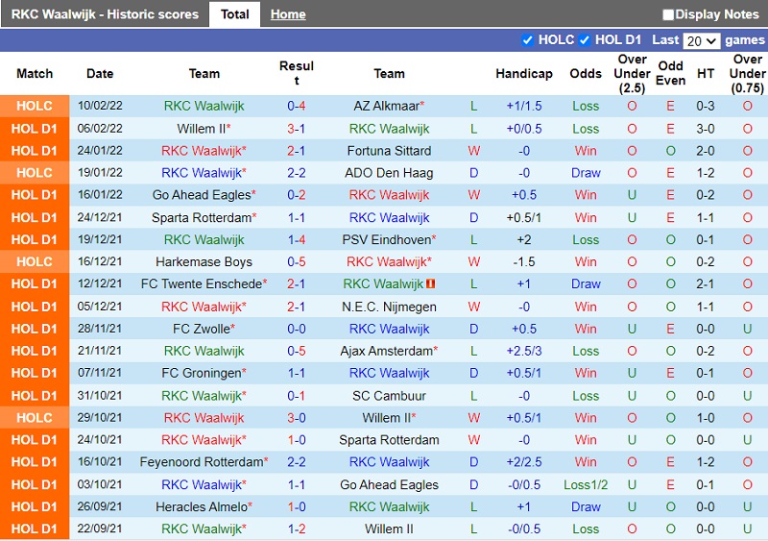This screenshot has width=768, height=541.
Task: Click RKC Waalwijk - Historic scores title
Action: 105,14
